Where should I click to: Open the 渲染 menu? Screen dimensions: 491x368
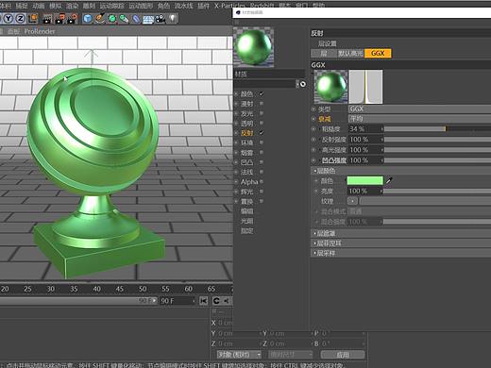tap(72, 6)
